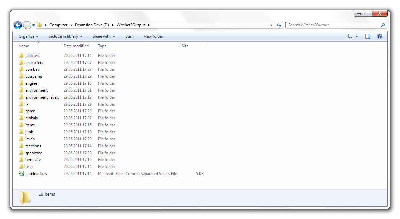The width and height of the screenshot is (400, 219).
Task: Open the Help question mark icon
Action: coord(380,36)
